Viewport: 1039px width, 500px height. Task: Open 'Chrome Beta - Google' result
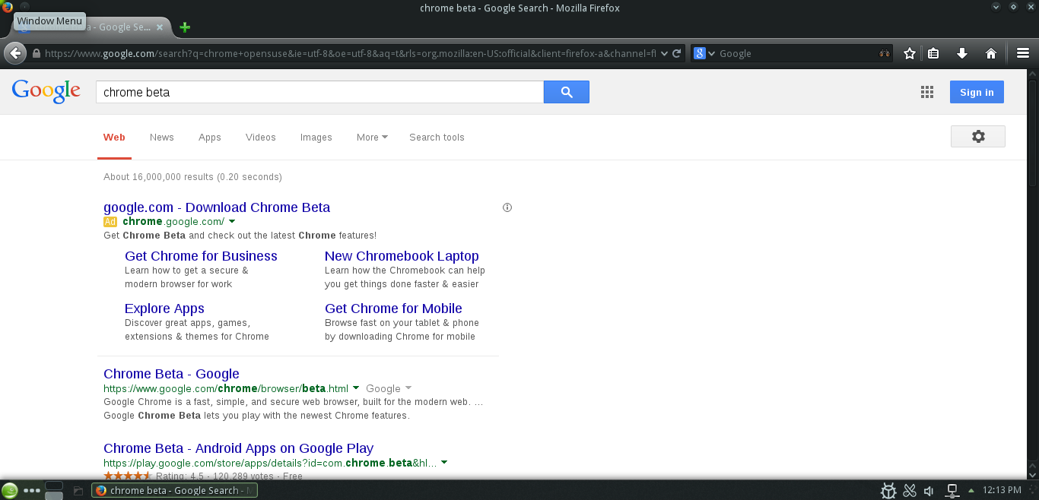[171, 374]
